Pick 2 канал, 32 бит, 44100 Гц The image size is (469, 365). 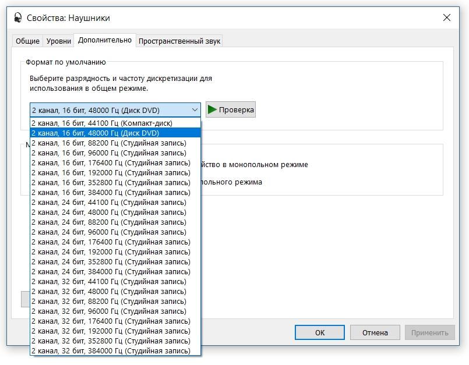115,281
